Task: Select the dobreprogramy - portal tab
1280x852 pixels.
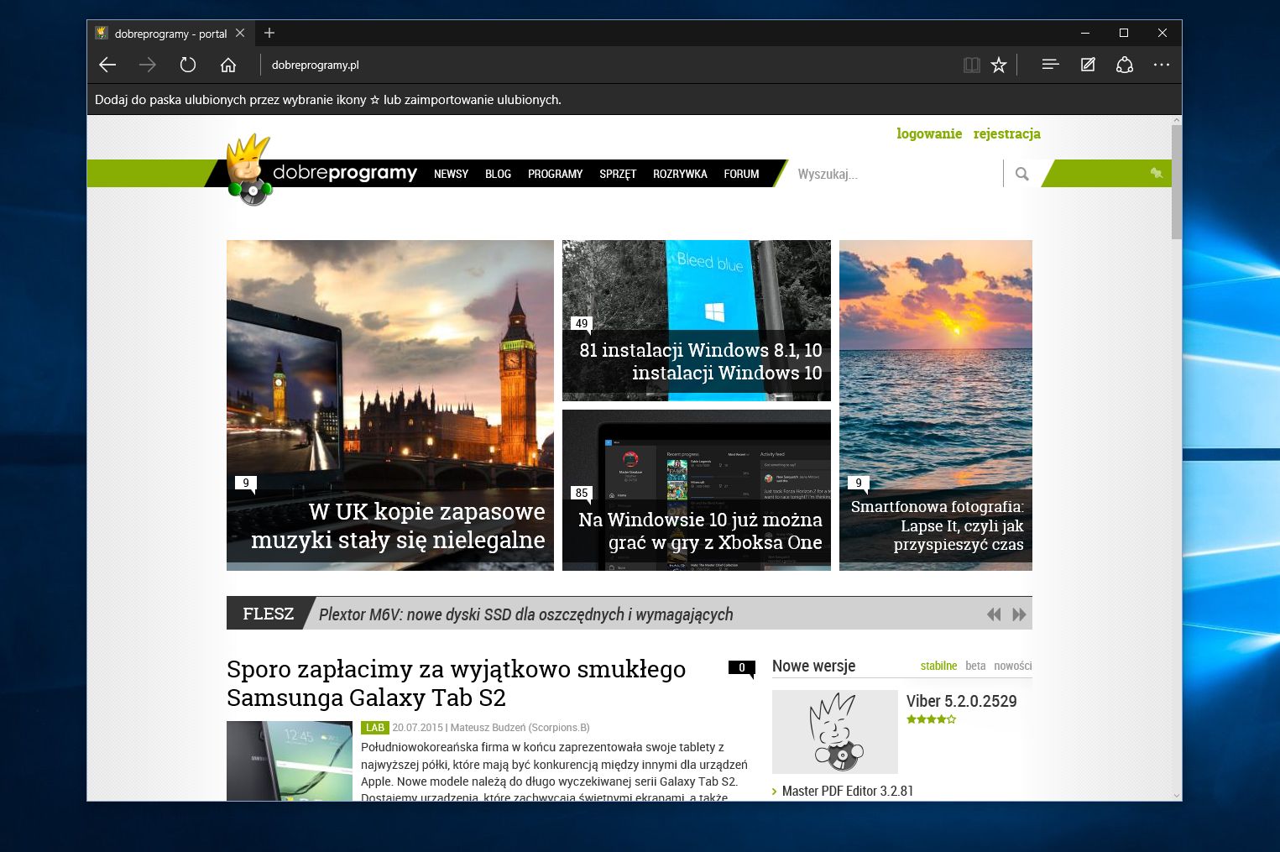Action: (170, 34)
